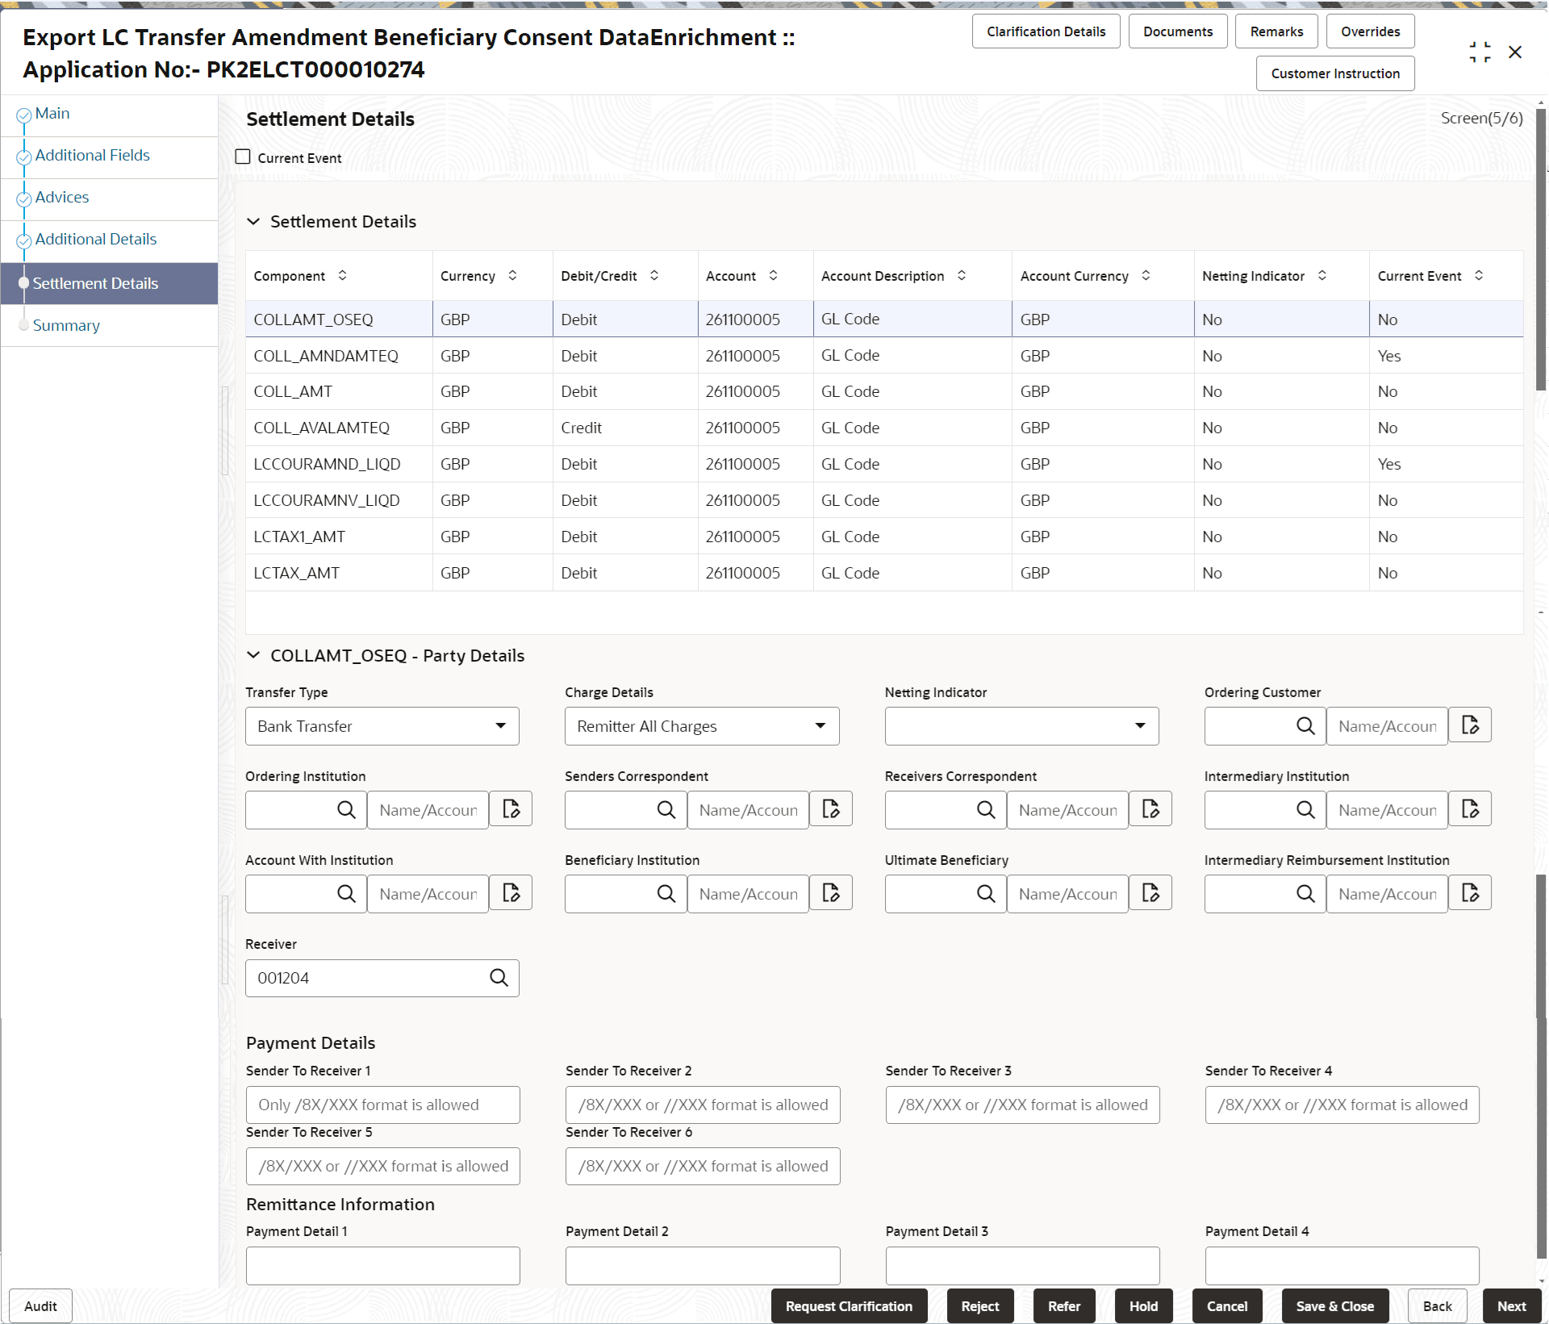The height and width of the screenshot is (1324, 1549).
Task: Click into the Payment Detail 1 field
Action: [x=382, y=1265]
